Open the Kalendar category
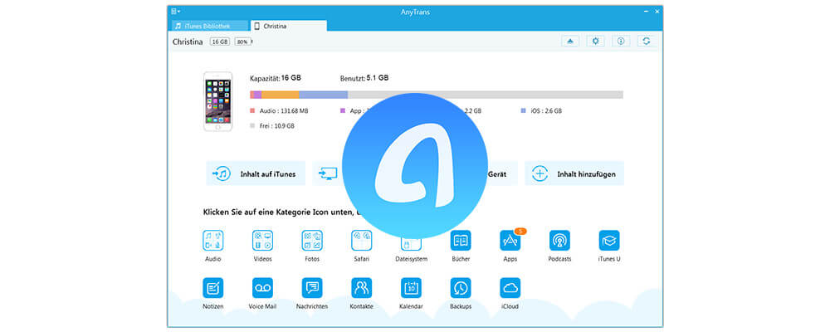Viewport: 830px width, 332px height. 412,287
